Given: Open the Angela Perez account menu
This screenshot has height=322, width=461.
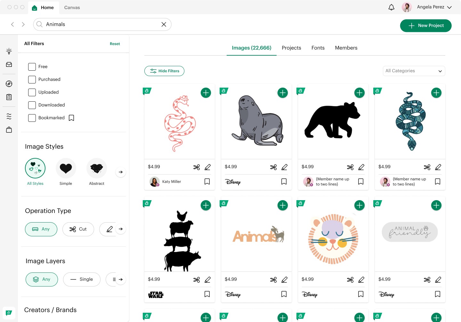Looking at the screenshot, I should point(434,7).
